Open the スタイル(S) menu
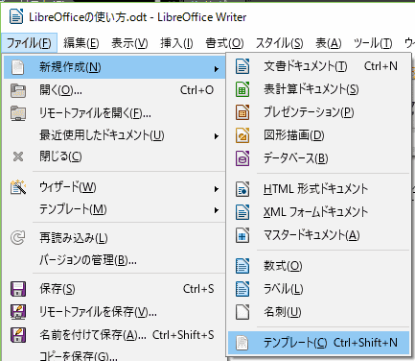 [x=279, y=42]
